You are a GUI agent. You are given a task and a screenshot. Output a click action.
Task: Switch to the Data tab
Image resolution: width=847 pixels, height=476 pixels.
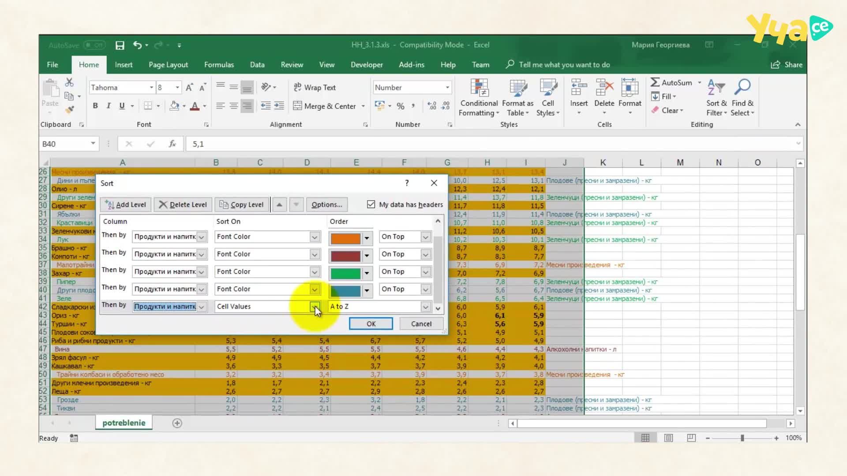click(x=257, y=65)
